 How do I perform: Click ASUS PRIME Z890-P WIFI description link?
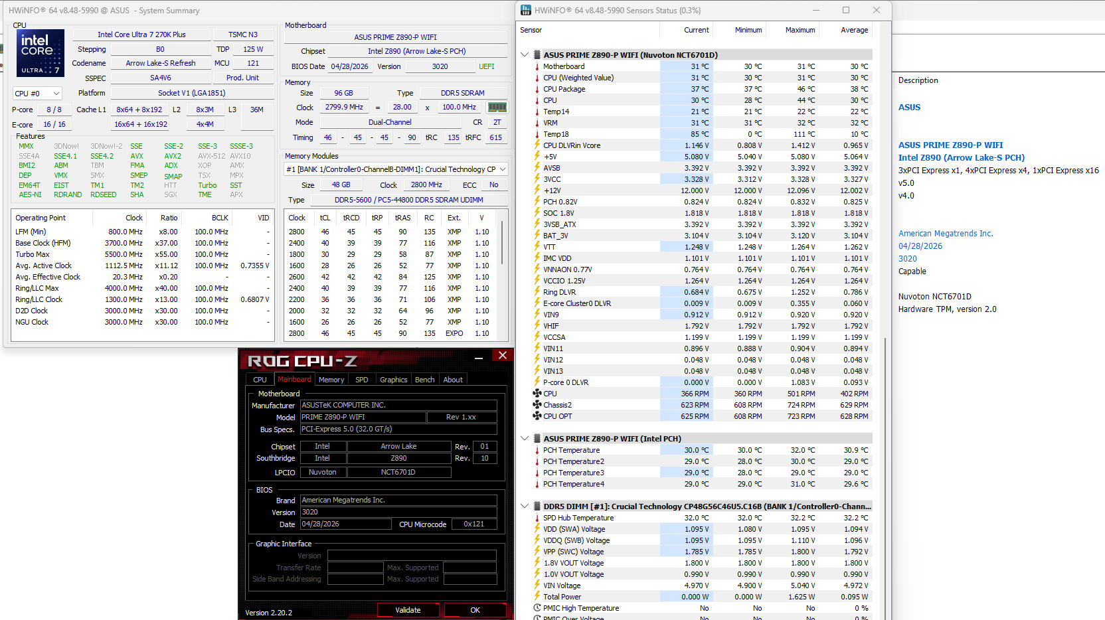point(950,145)
